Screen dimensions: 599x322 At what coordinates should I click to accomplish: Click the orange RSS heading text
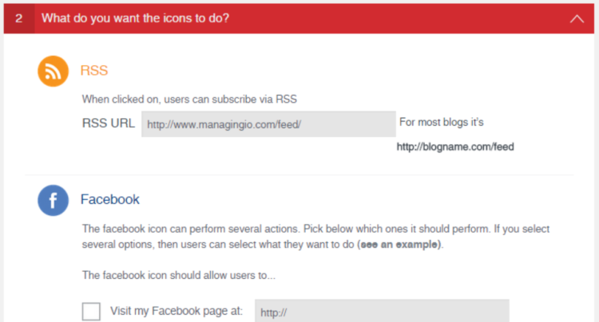tap(94, 70)
